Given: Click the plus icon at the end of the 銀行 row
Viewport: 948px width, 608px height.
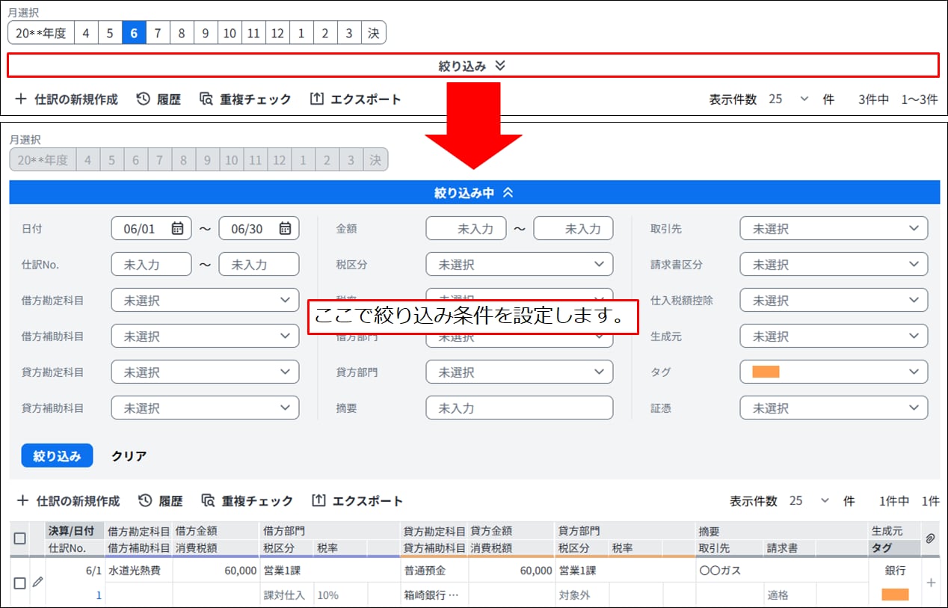Looking at the screenshot, I should 931,582.
